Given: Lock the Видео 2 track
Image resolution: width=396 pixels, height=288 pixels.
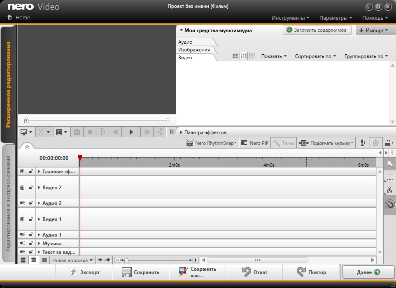Looking at the screenshot, I should click(31, 188).
